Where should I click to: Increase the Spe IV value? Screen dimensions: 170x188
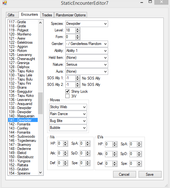click(88, 162)
